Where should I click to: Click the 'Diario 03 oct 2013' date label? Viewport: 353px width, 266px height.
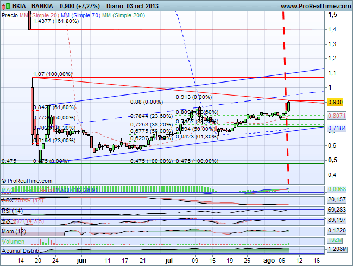point(133,6)
